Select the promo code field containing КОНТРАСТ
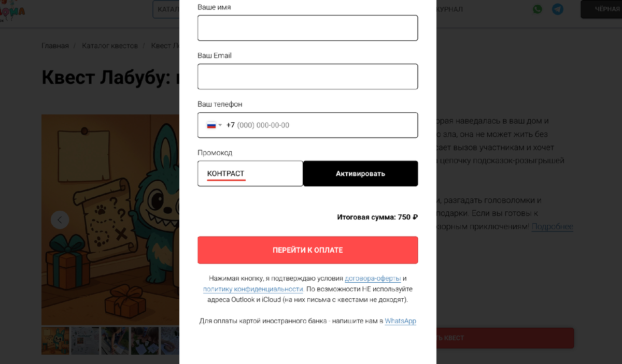This screenshot has width=622, height=364. 250,173
